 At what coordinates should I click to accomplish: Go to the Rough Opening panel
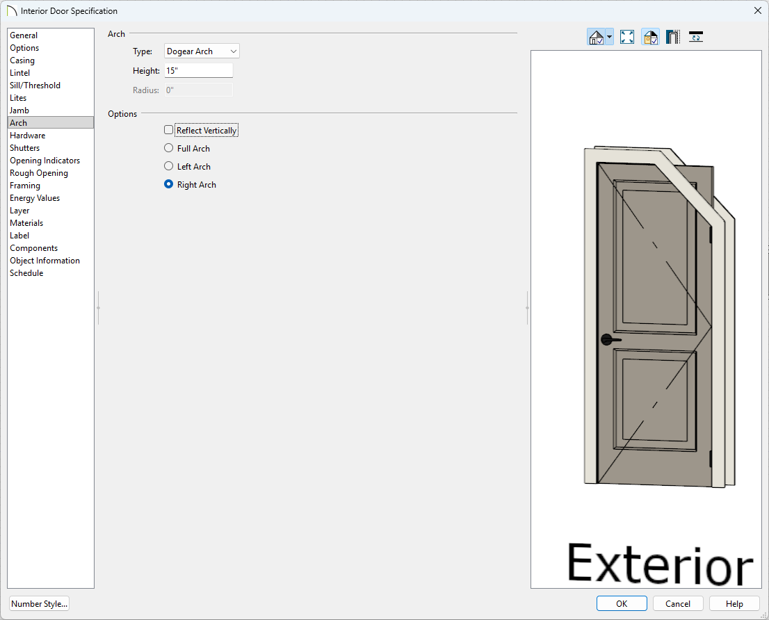[x=39, y=173]
